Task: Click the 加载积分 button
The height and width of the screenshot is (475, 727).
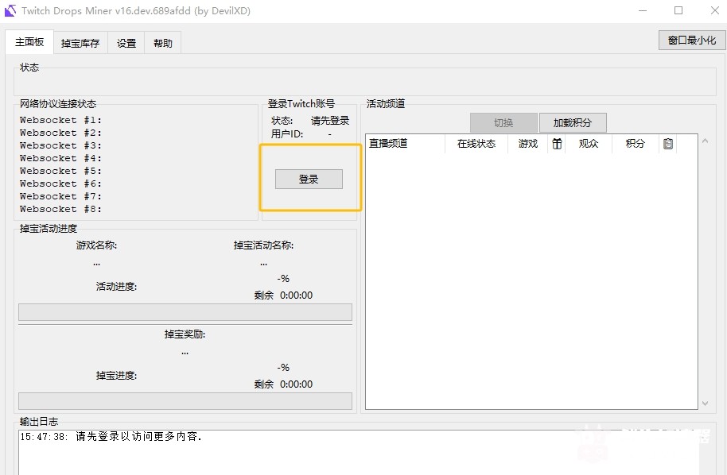Action: click(573, 122)
